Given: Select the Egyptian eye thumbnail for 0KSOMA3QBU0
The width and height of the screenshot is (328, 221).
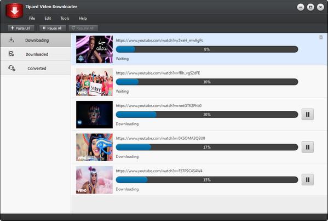Looking at the screenshot, I should 94,148.
